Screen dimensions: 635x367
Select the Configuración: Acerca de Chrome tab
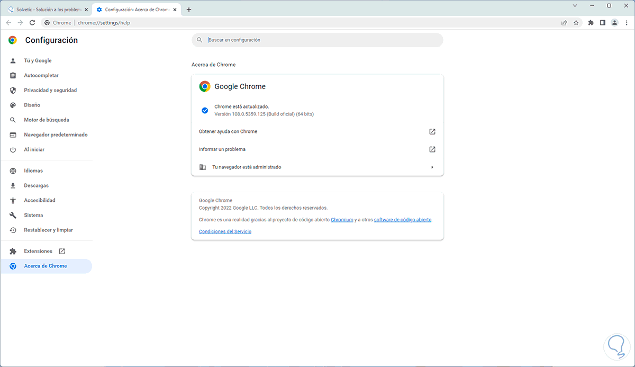tap(138, 10)
